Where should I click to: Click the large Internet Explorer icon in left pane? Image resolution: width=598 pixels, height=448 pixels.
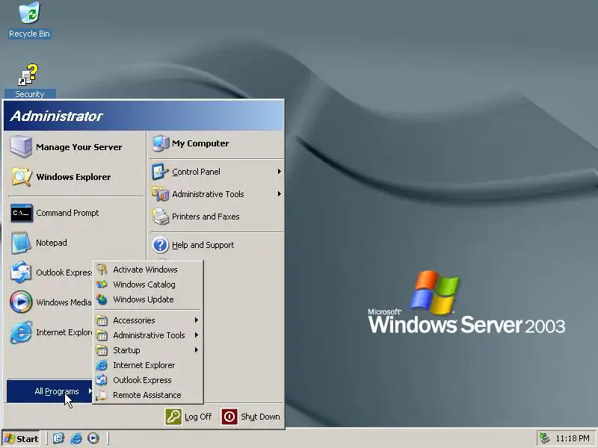tap(21, 332)
